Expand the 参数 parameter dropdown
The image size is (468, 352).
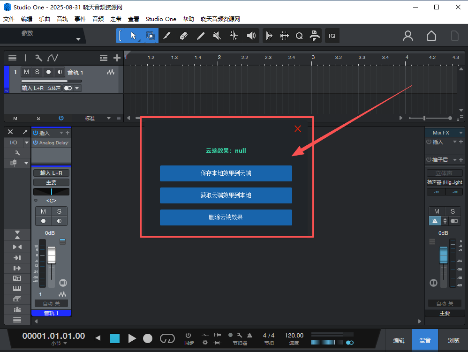coord(78,39)
